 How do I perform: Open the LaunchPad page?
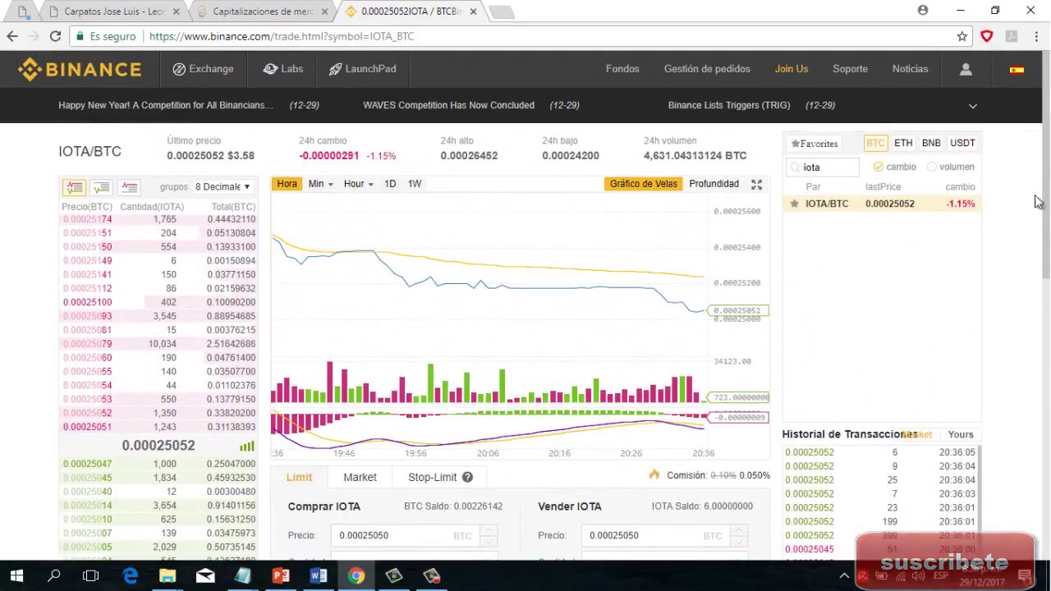pyautogui.click(x=362, y=69)
